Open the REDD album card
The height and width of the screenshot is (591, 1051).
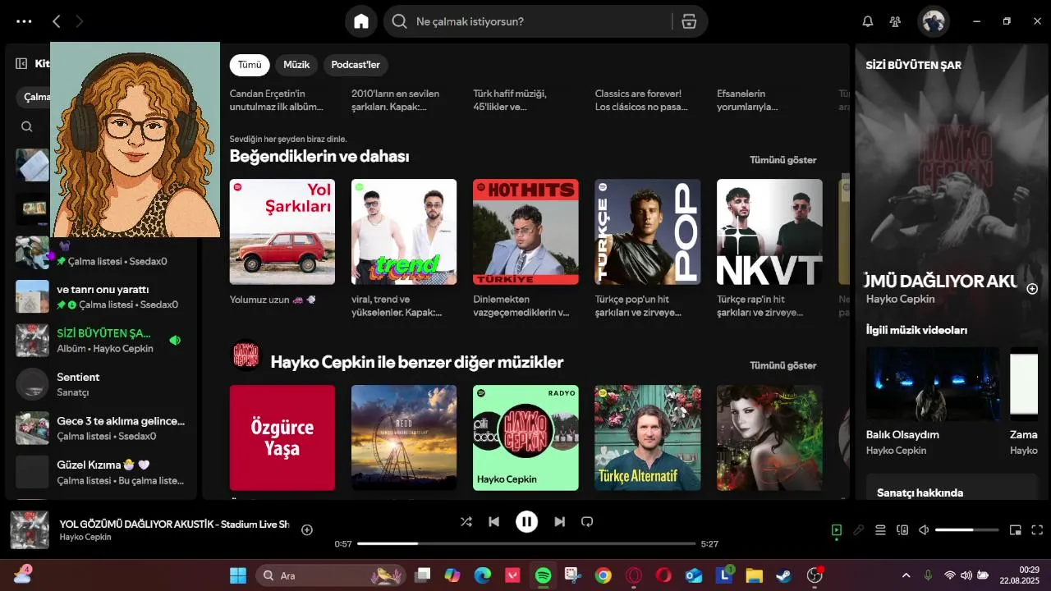pyautogui.click(x=404, y=438)
